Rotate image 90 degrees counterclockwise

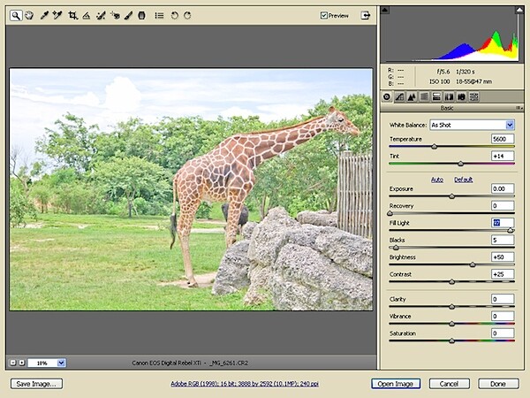pyautogui.click(x=174, y=15)
